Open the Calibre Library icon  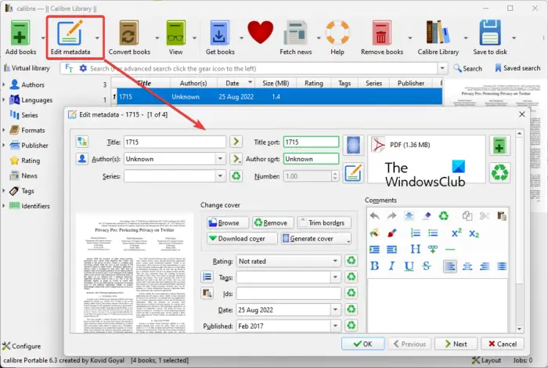coord(438,33)
